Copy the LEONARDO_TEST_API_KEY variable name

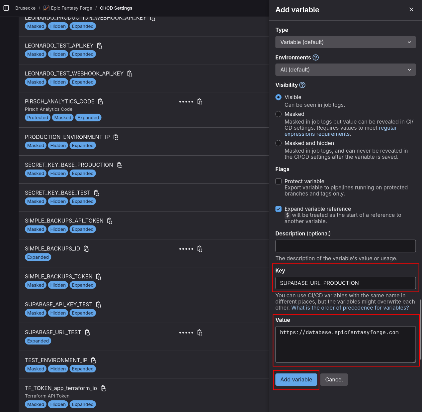(x=99, y=46)
